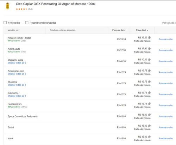Expand Mostrar todas as 3 under Submarino
176x145 pixels.
point(17,96)
